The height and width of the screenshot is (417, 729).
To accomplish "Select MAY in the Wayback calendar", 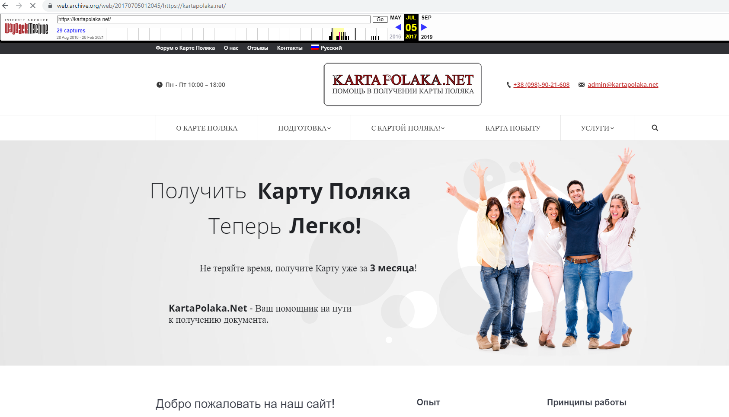I will (x=396, y=18).
